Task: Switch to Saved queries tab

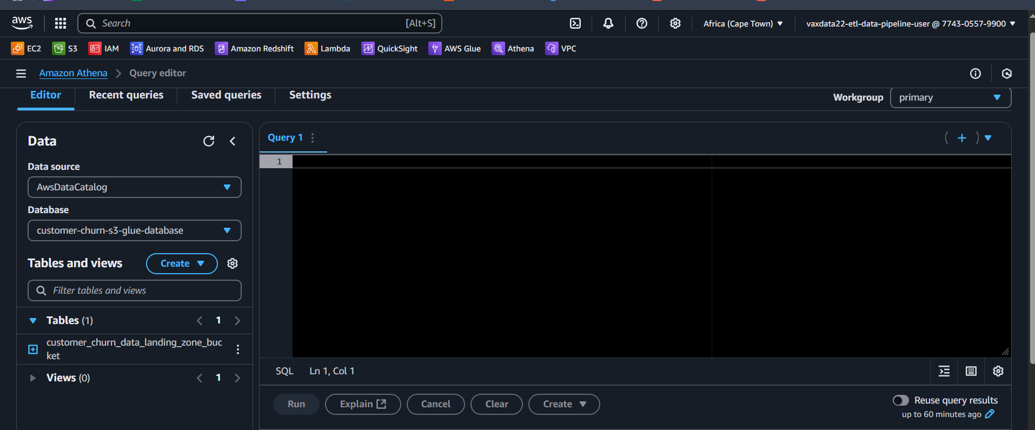Action: click(x=226, y=95)
